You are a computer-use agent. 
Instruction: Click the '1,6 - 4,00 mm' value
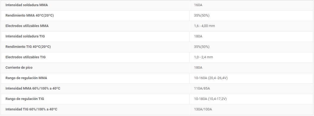coord(204,26)
